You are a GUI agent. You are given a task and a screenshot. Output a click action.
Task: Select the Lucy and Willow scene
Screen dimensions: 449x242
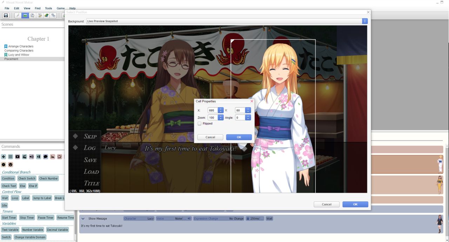pyautogui.click(x=19, y=55)
